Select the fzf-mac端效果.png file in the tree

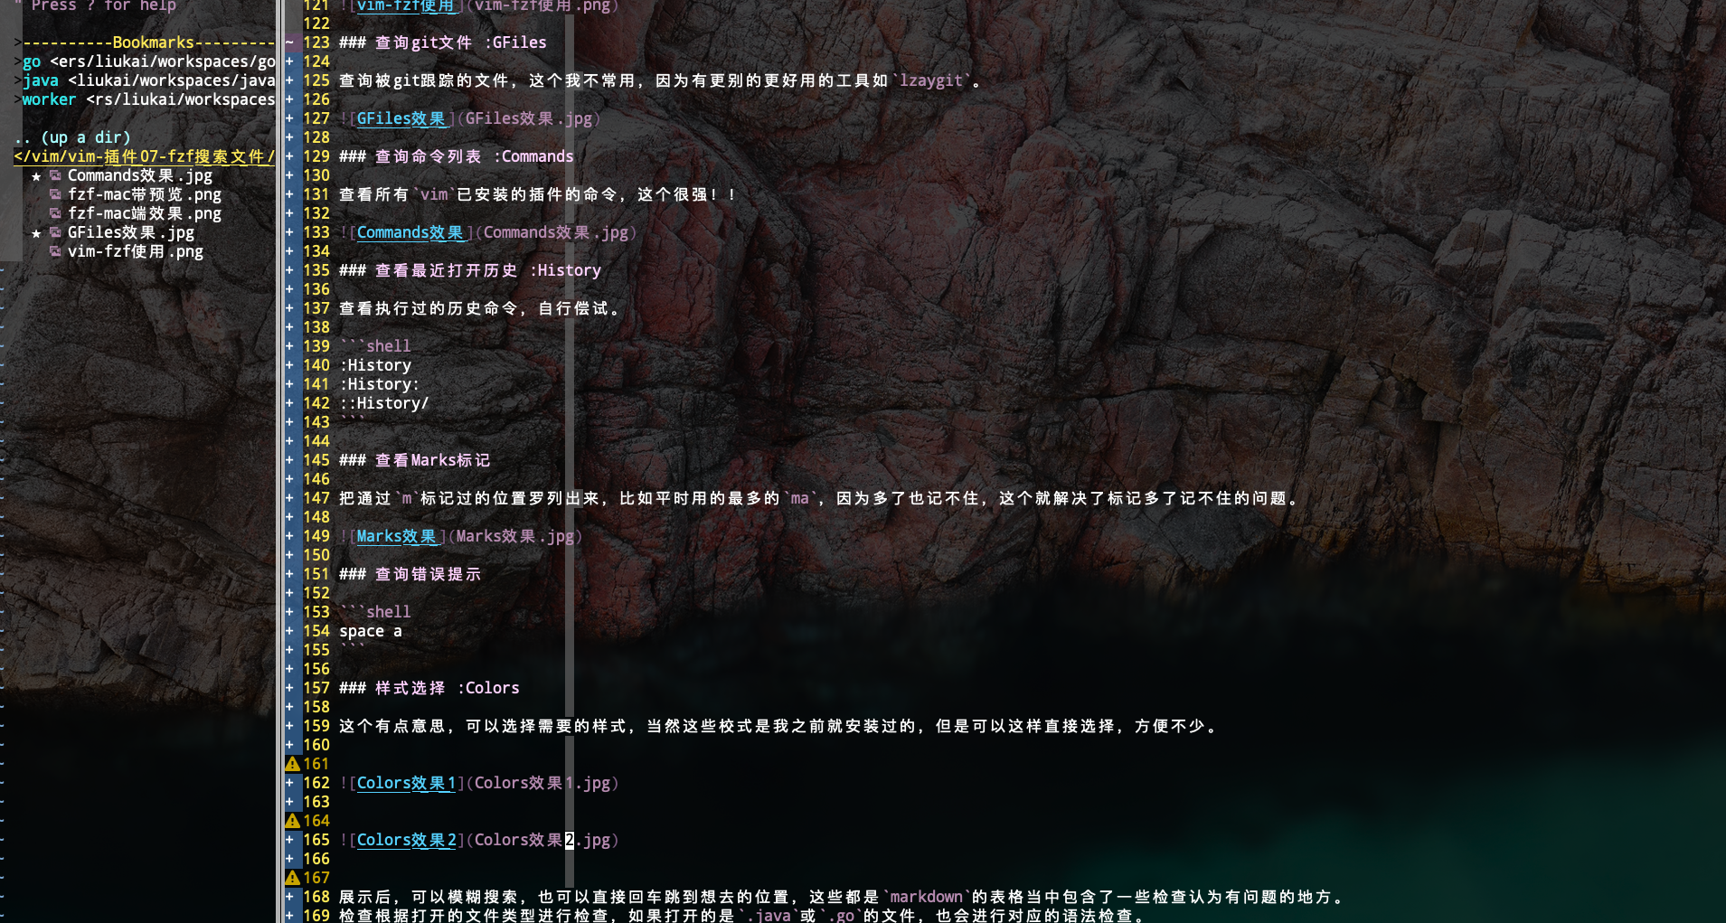pyautogui.click(x=144, y=213)
